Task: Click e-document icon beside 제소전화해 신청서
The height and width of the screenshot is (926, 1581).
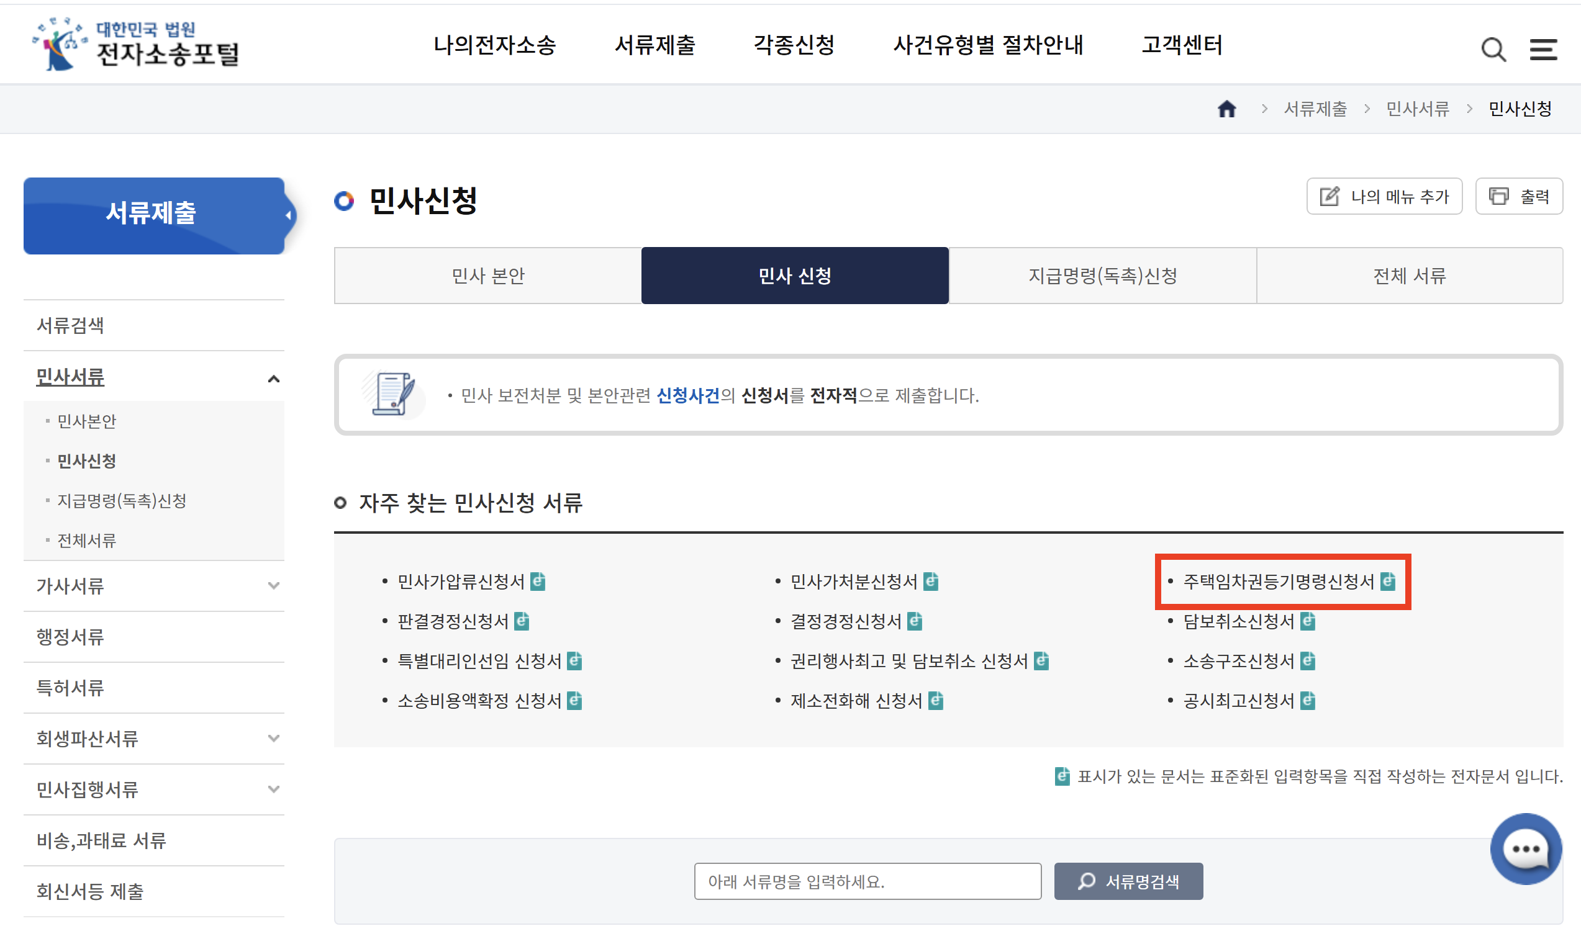Action: click(x=935, y=700)
